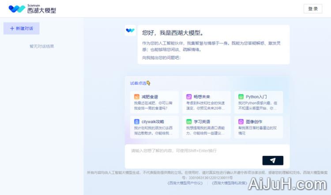
Task: Start a new chat with 新建对话
Action: [x=21, y=28]
